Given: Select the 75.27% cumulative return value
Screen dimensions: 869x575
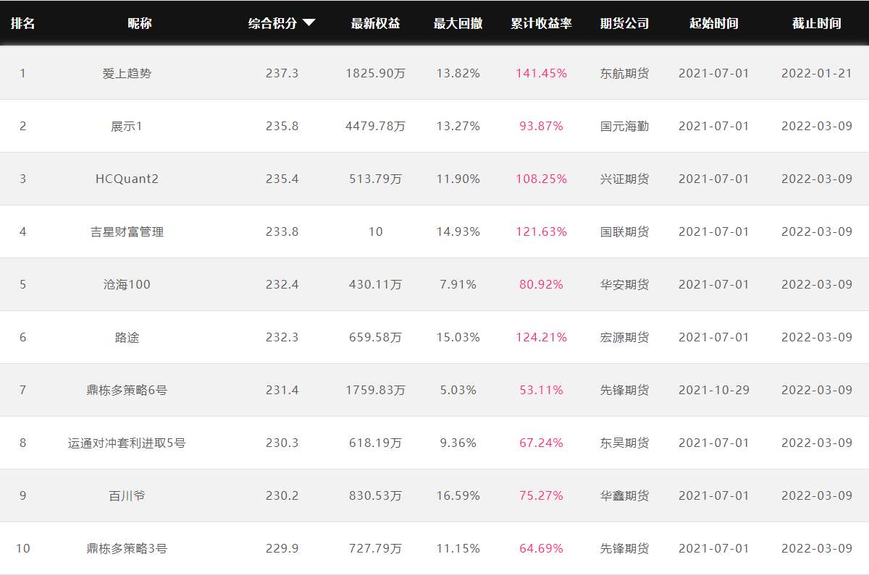Looking at the screenshot, I should coord(541,495).
